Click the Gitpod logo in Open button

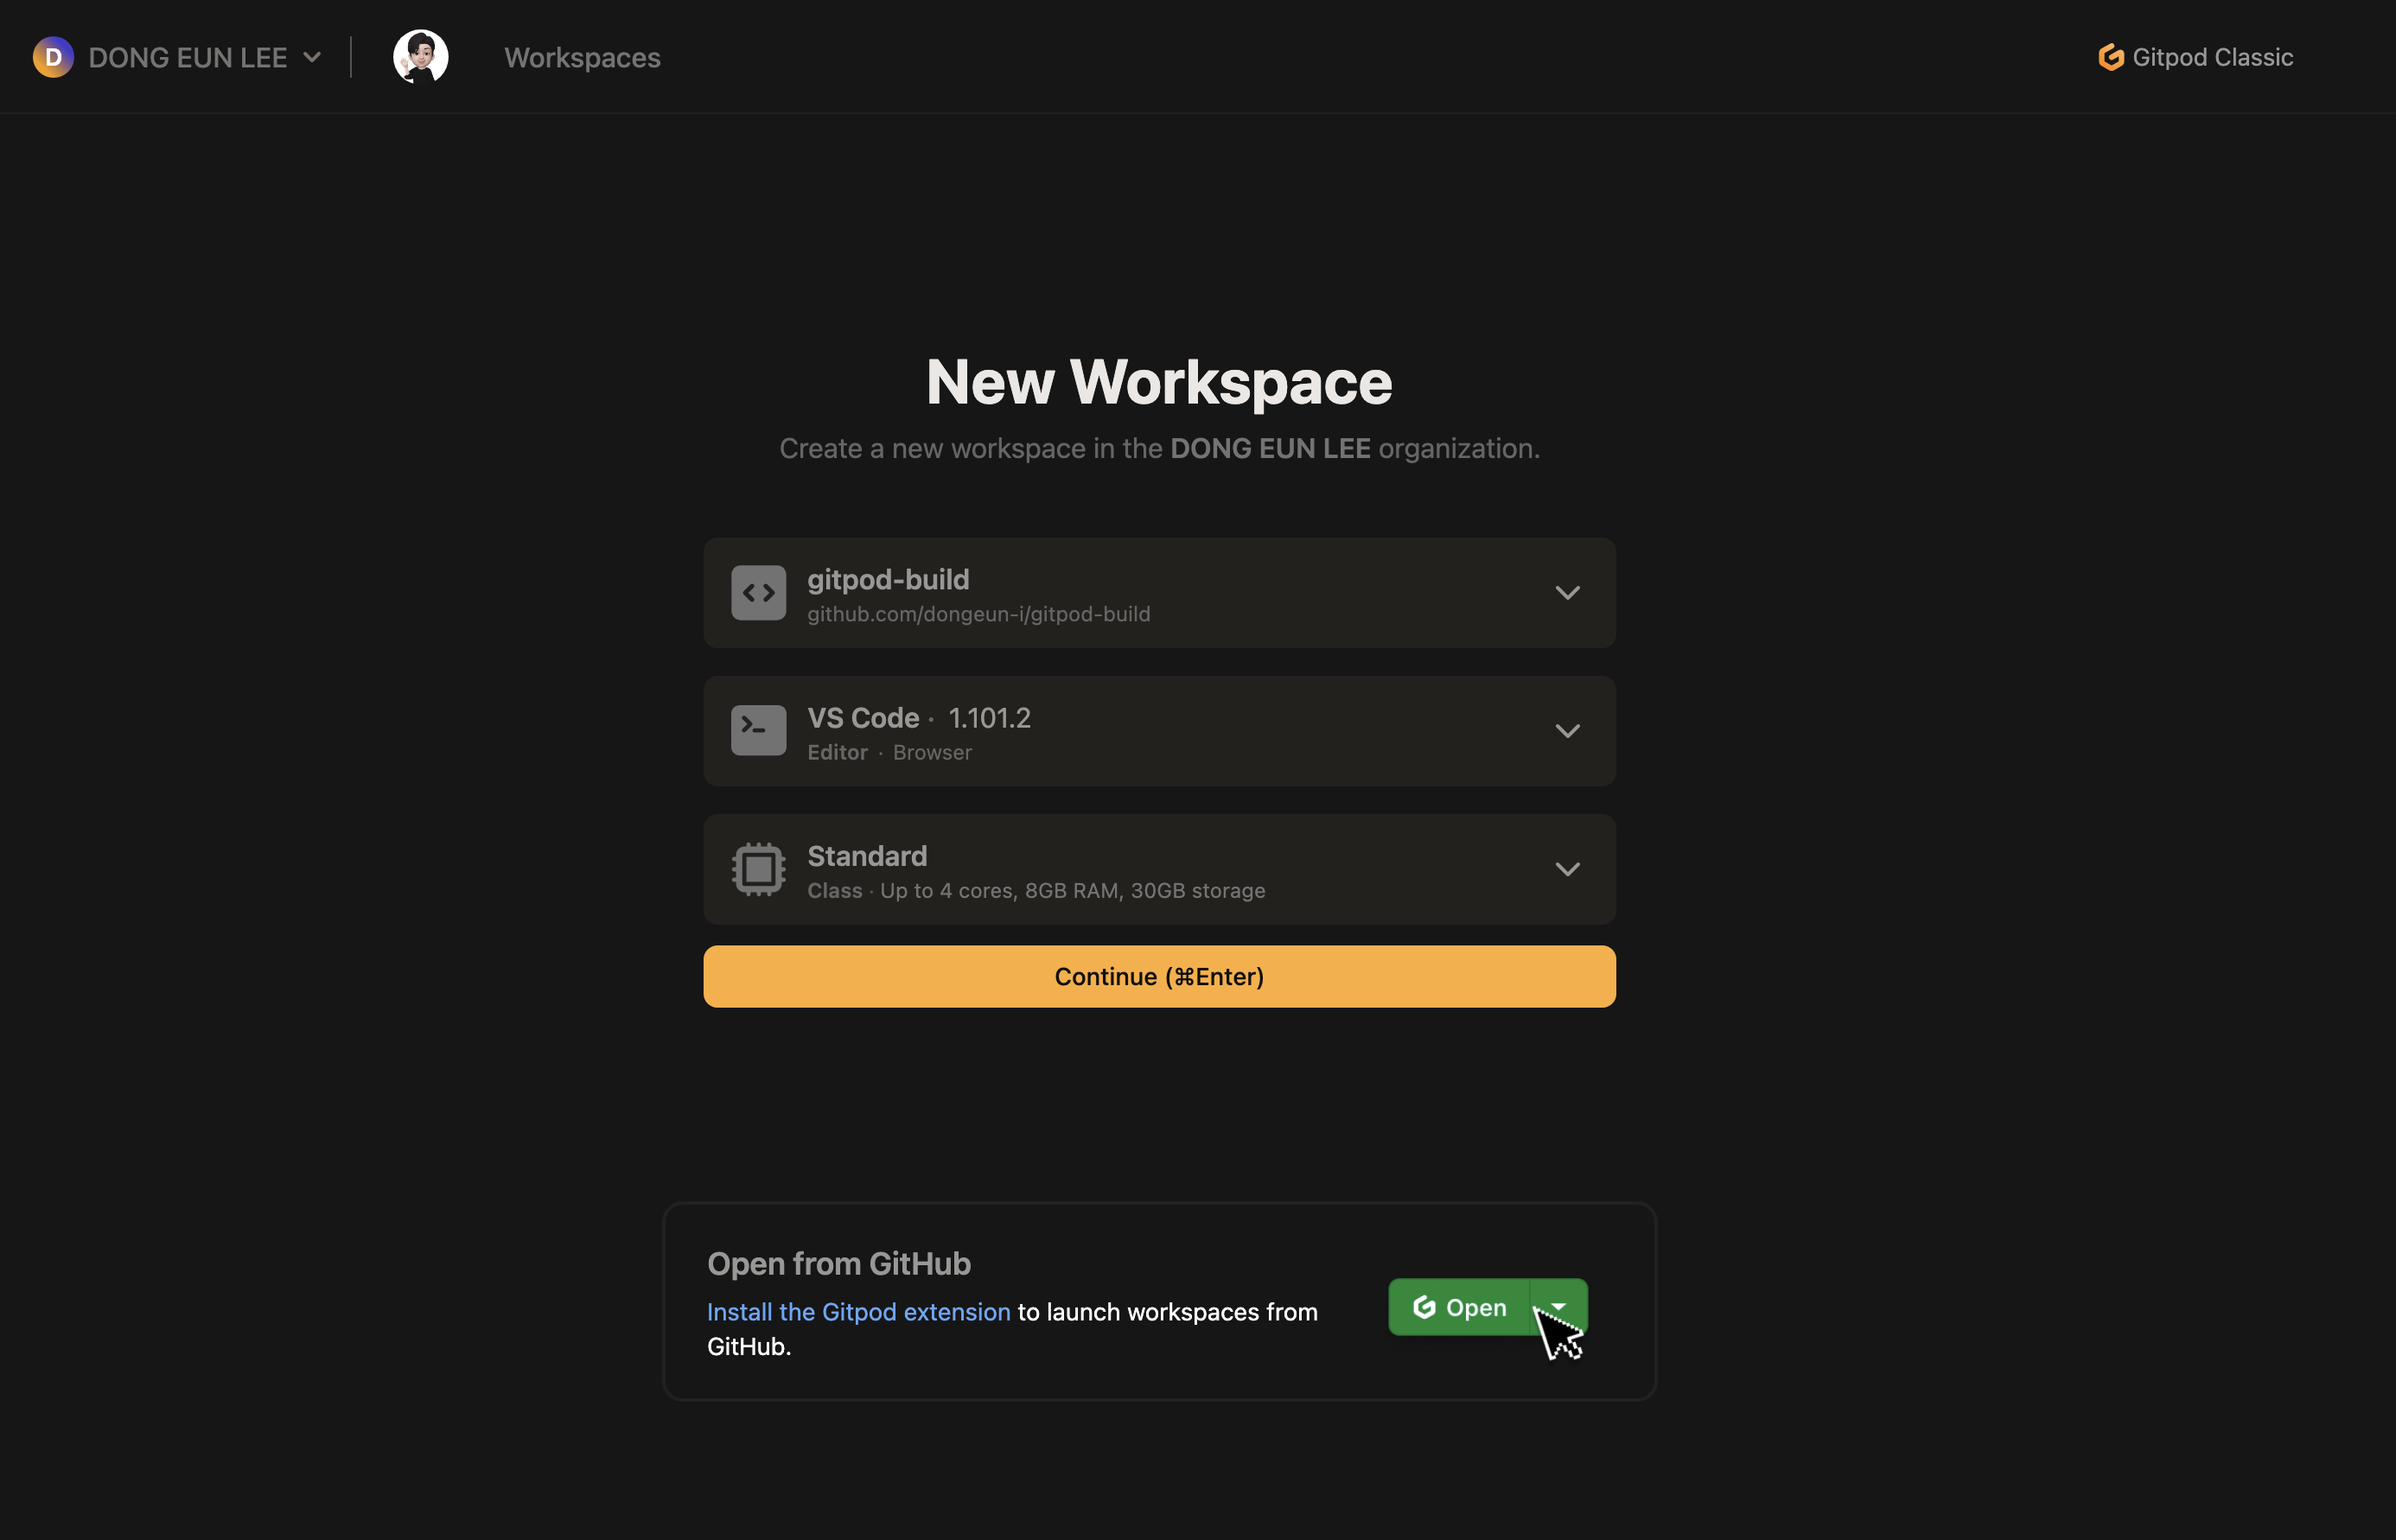coord(1424,1307)
